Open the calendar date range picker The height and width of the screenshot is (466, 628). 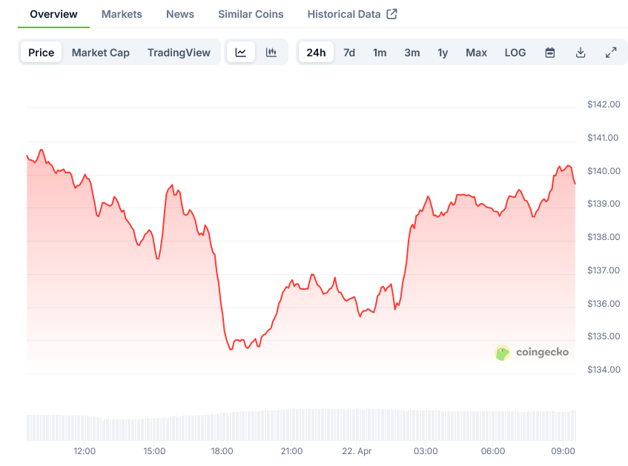(x=550, y=53)
